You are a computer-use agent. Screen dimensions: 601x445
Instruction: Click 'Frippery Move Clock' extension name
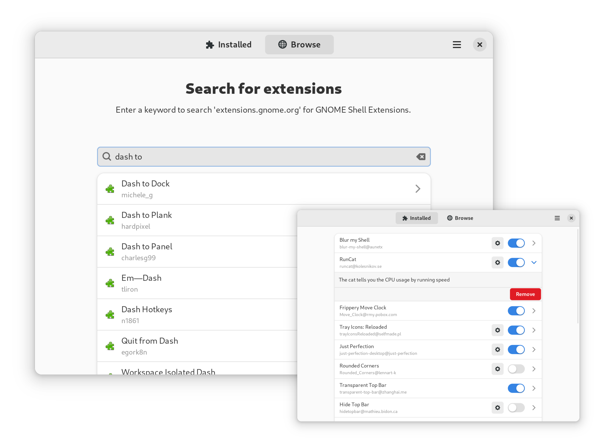click(x=363, y=308)
